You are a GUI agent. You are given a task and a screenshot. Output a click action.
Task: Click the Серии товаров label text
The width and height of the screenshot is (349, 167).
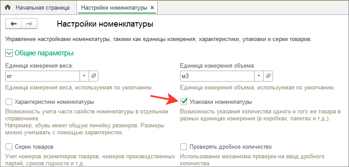pos(34,147)
